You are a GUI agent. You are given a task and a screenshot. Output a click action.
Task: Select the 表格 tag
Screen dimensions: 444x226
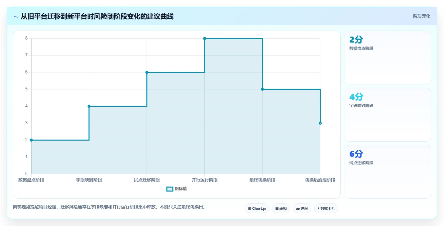(281, 208)
